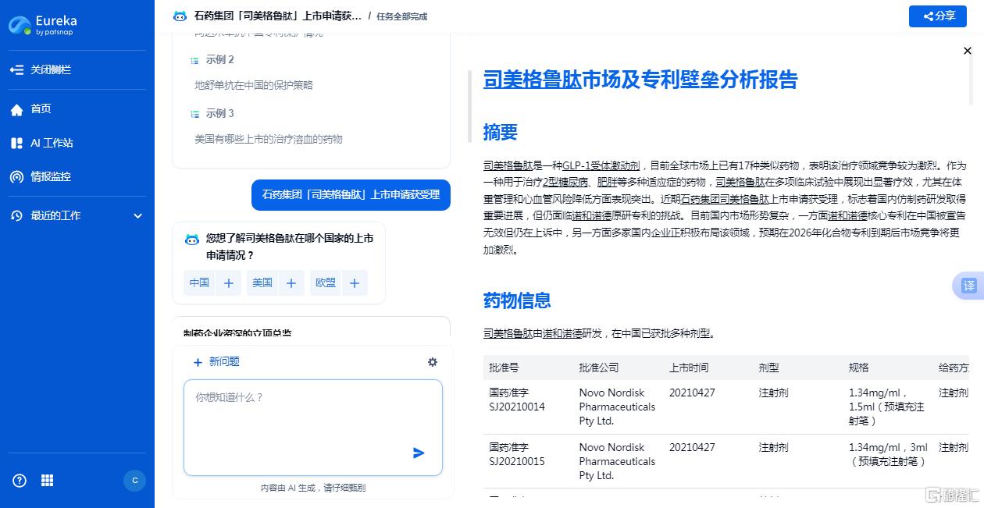Open 石药集团司美格鲁肽 link in summary

pyautogui.click(x=726, y=200)
